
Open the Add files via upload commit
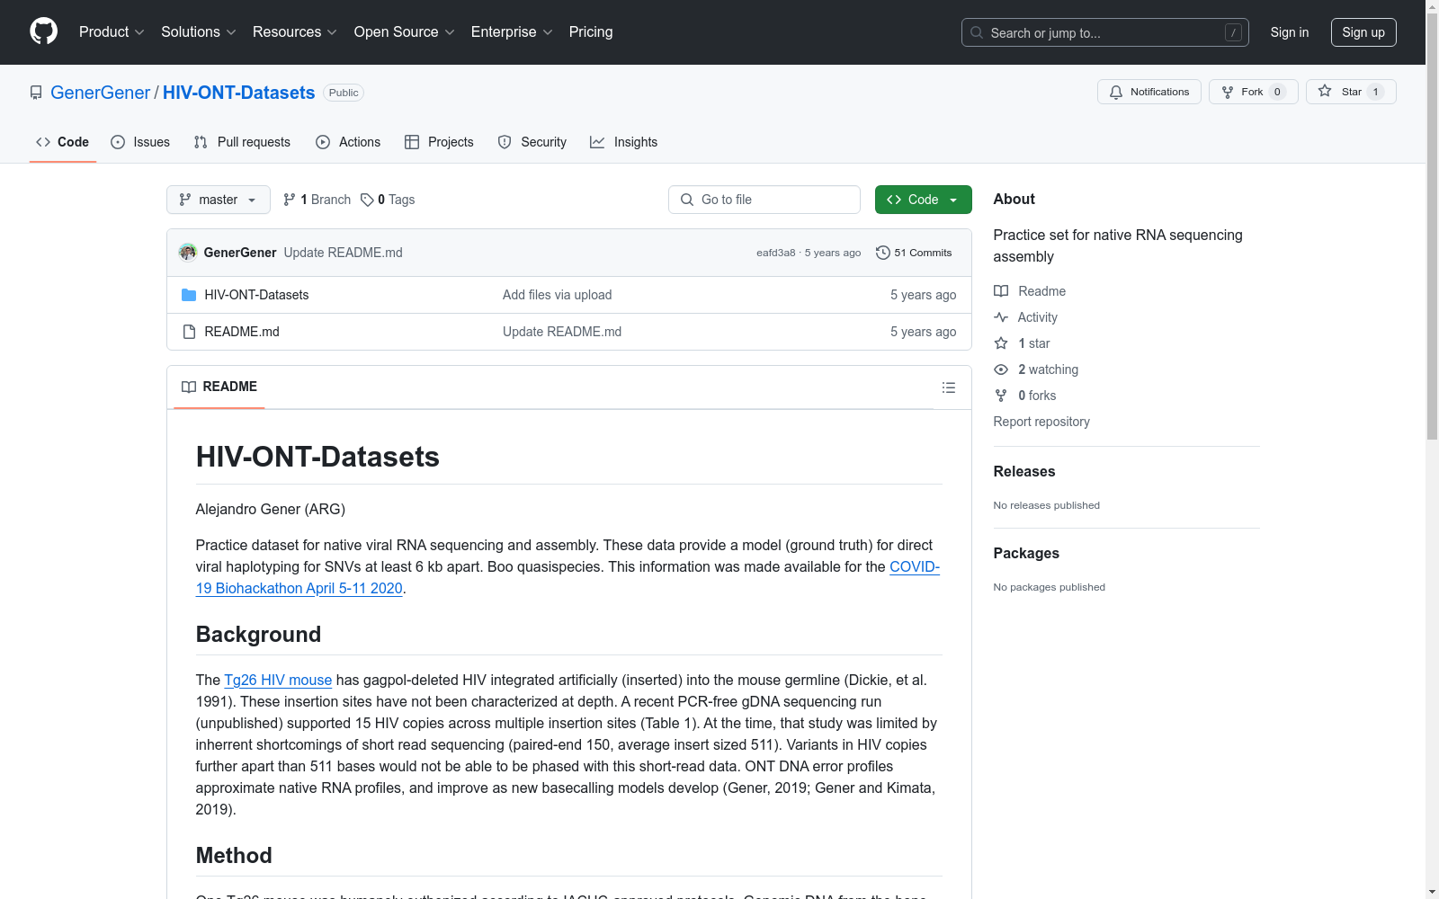coord(557,295)
